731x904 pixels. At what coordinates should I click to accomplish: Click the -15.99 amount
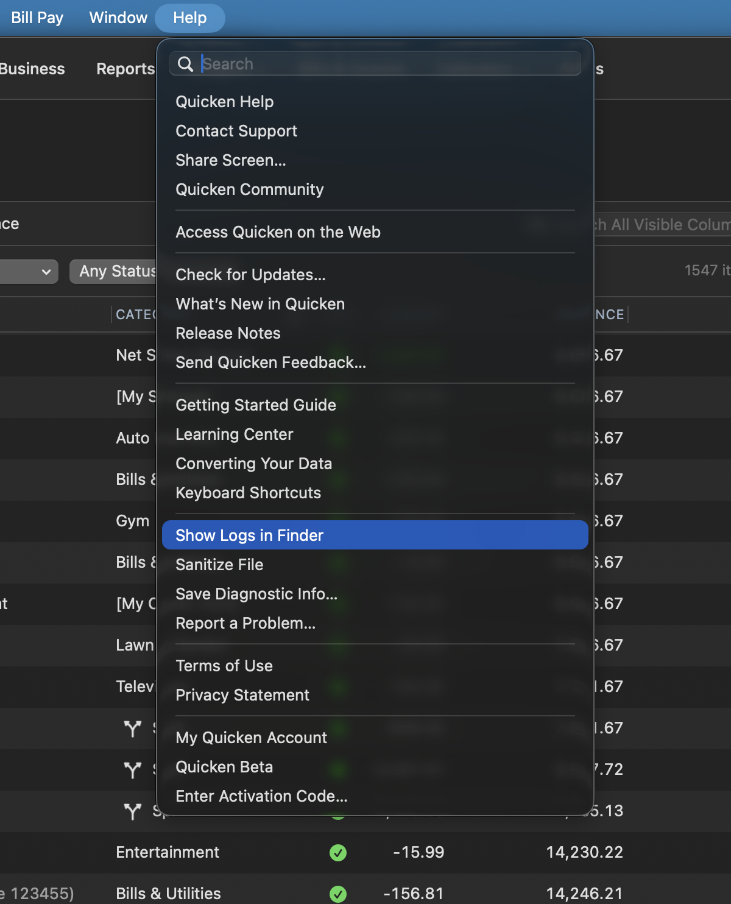[x=418, y=852]
